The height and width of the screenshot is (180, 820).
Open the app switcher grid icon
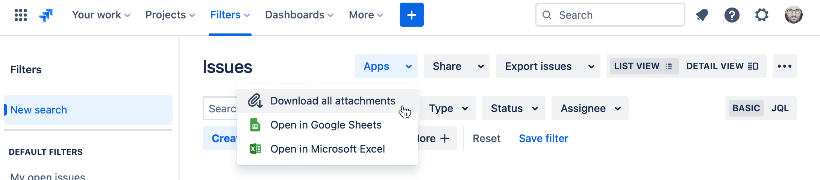21,15
